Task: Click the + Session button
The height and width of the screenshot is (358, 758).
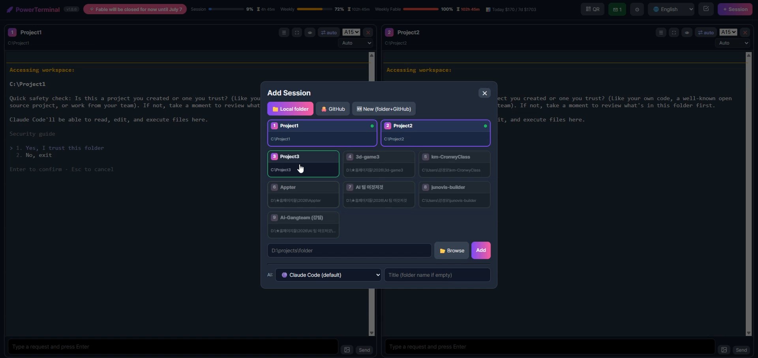Action: tap(735, 9)
